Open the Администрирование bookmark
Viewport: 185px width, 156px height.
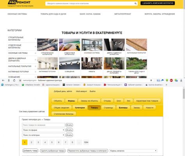(x=51, y=85)
